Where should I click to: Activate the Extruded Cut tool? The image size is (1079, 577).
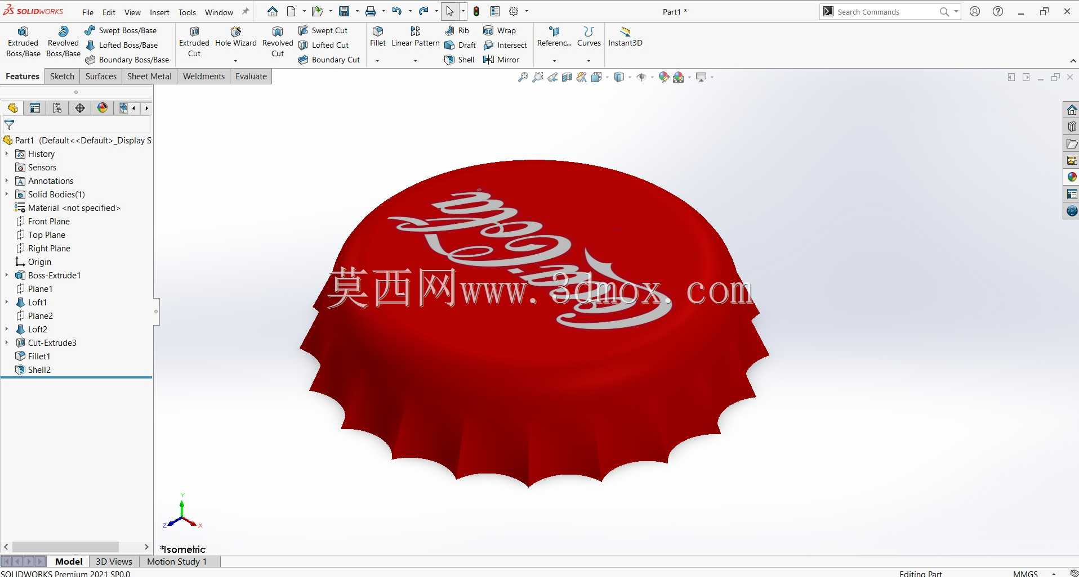point(194,42)
